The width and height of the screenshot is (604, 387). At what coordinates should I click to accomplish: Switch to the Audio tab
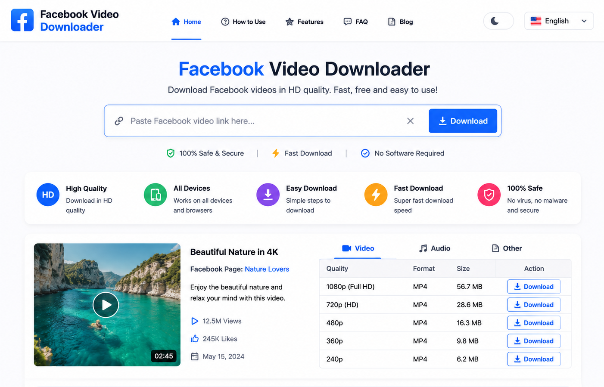tap(434, 248)
